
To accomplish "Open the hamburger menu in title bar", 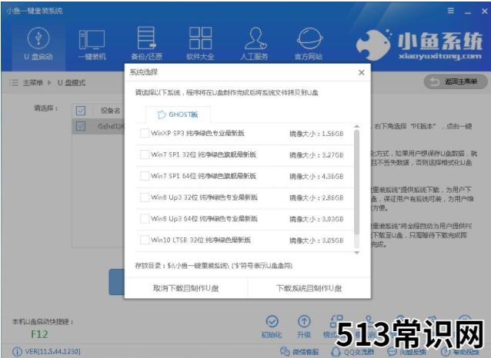I will tap(451, 11).
